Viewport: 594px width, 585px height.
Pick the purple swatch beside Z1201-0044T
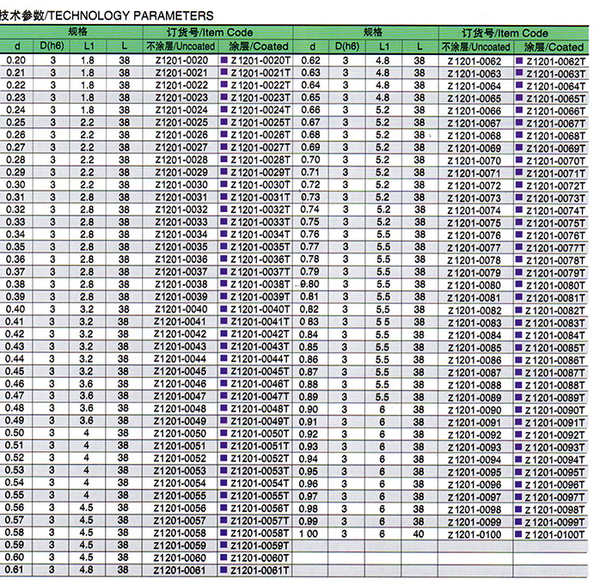click(225, 358)
